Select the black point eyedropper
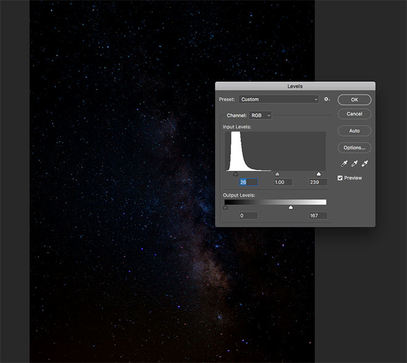 344,164
